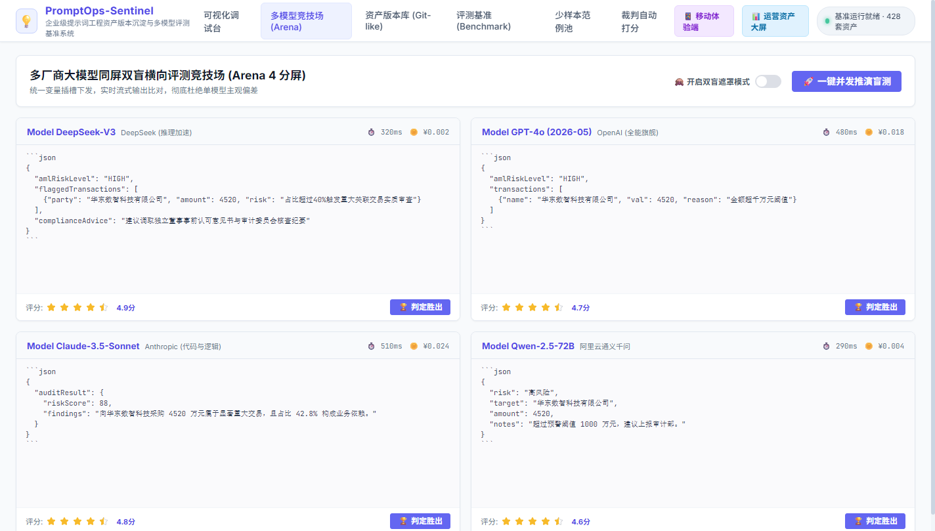Image resolution: width=935 pixels, height=531 pixels.
Task: Launch the 运营资产大屏 dashboard button
Action: tap(775, 21)
